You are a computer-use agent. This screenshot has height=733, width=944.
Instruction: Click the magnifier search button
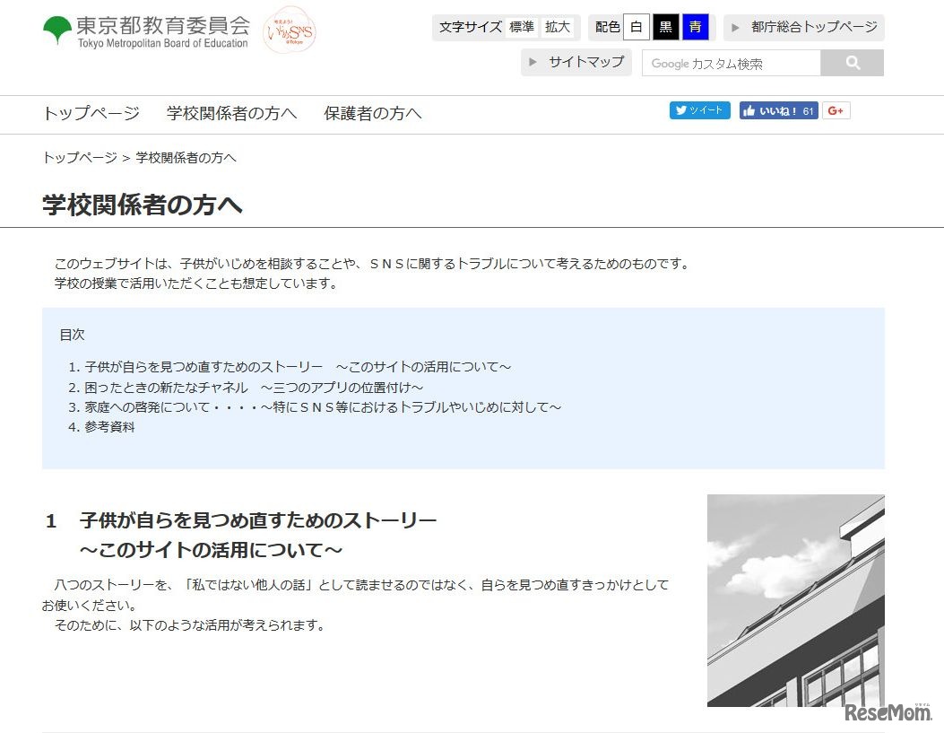(852, 63)
